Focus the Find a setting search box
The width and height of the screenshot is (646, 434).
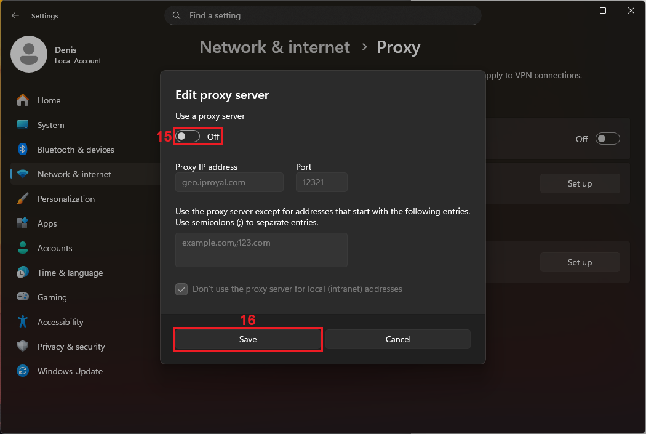[x=323, y=15]
